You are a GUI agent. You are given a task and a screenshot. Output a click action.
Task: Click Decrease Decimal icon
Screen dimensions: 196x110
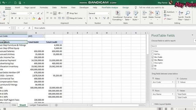pyautogui.click(x=108, y=18)
